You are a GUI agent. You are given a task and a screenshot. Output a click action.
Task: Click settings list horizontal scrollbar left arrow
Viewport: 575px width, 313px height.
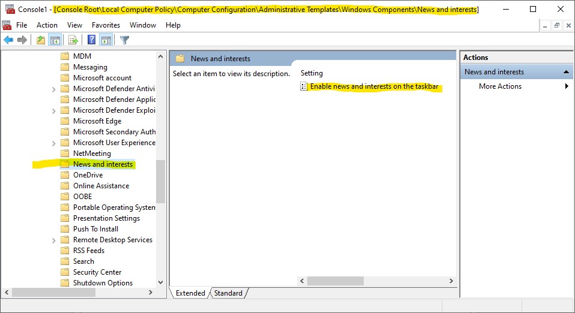point(302,281)
